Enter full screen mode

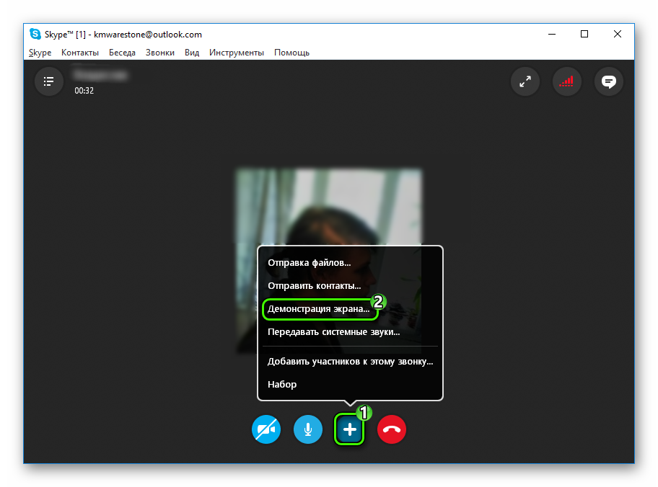coord(525,81)
